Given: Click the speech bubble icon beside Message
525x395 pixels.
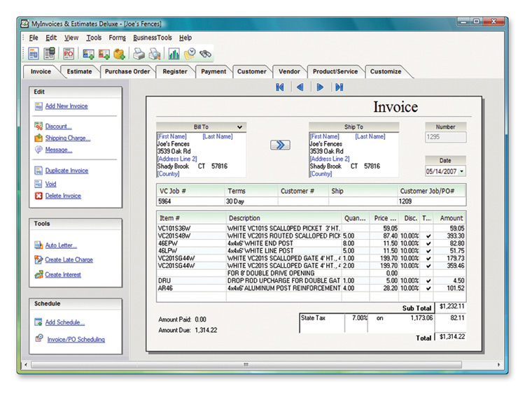Looking at the screenshot, I should 38,150.
